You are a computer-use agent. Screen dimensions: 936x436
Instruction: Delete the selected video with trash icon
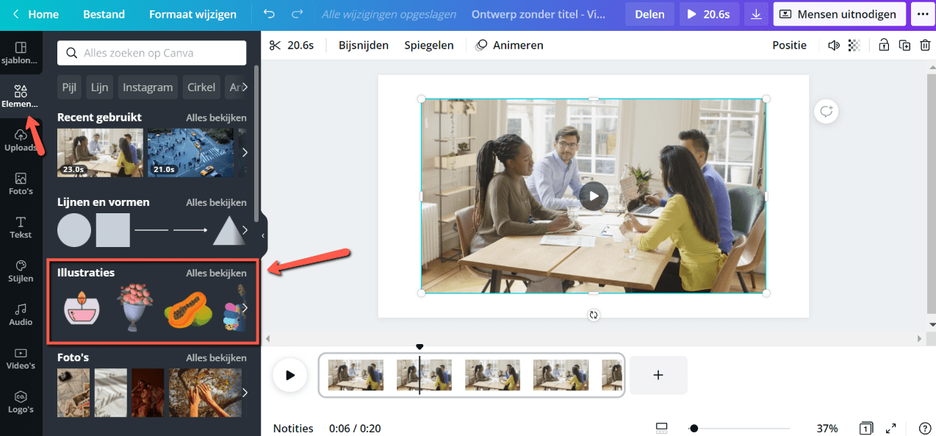[x=925, y=46]
